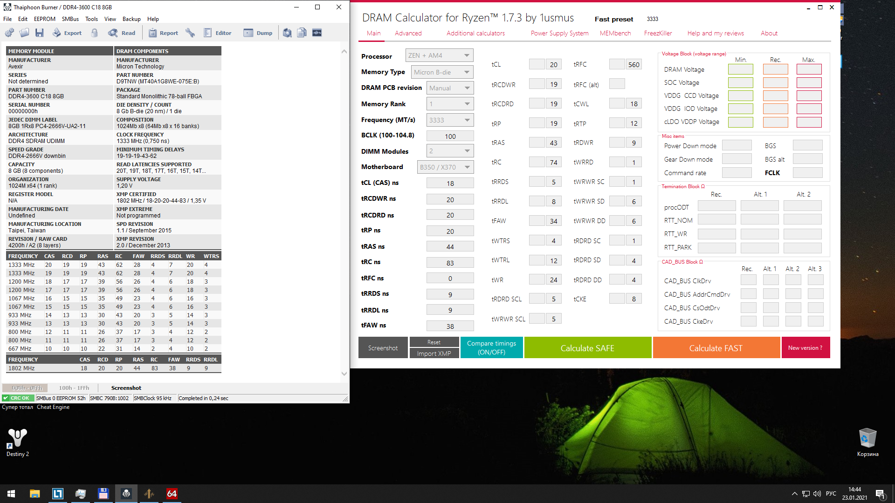895x503 pixels.
Task: Expand the Frequency (MT/s) dropdown
Action: click(450, 120)
